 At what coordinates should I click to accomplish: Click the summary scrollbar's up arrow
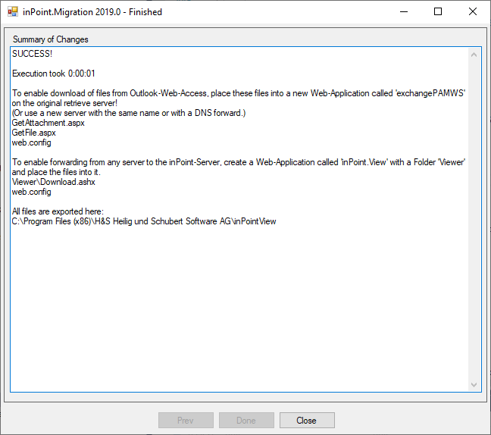click(474, 55)
